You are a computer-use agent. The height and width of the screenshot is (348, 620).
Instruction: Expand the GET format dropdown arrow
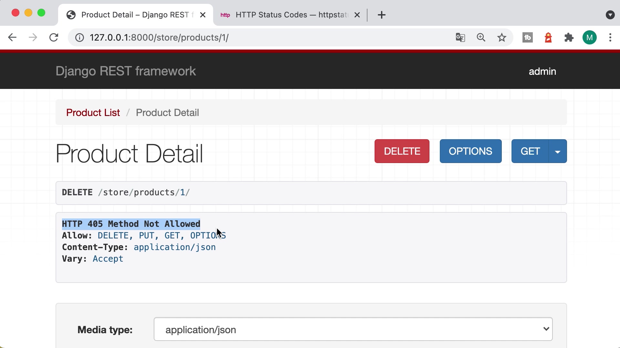click(558, 151)
